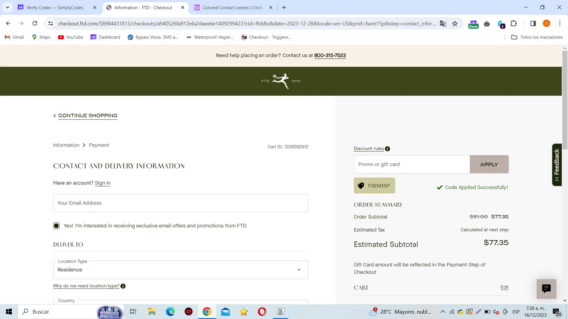Open the weather widget on taskbar
Viewport: 568px width, 319px height.
click(x=400, y=312)
